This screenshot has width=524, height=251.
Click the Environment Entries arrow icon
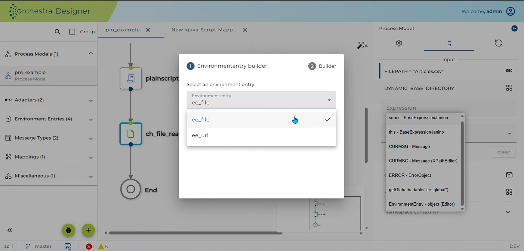[x=8, y=119]
